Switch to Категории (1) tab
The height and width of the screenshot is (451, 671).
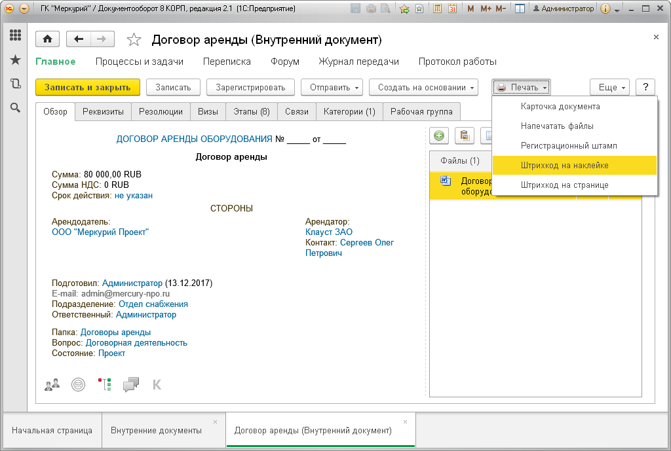(350, 111)
